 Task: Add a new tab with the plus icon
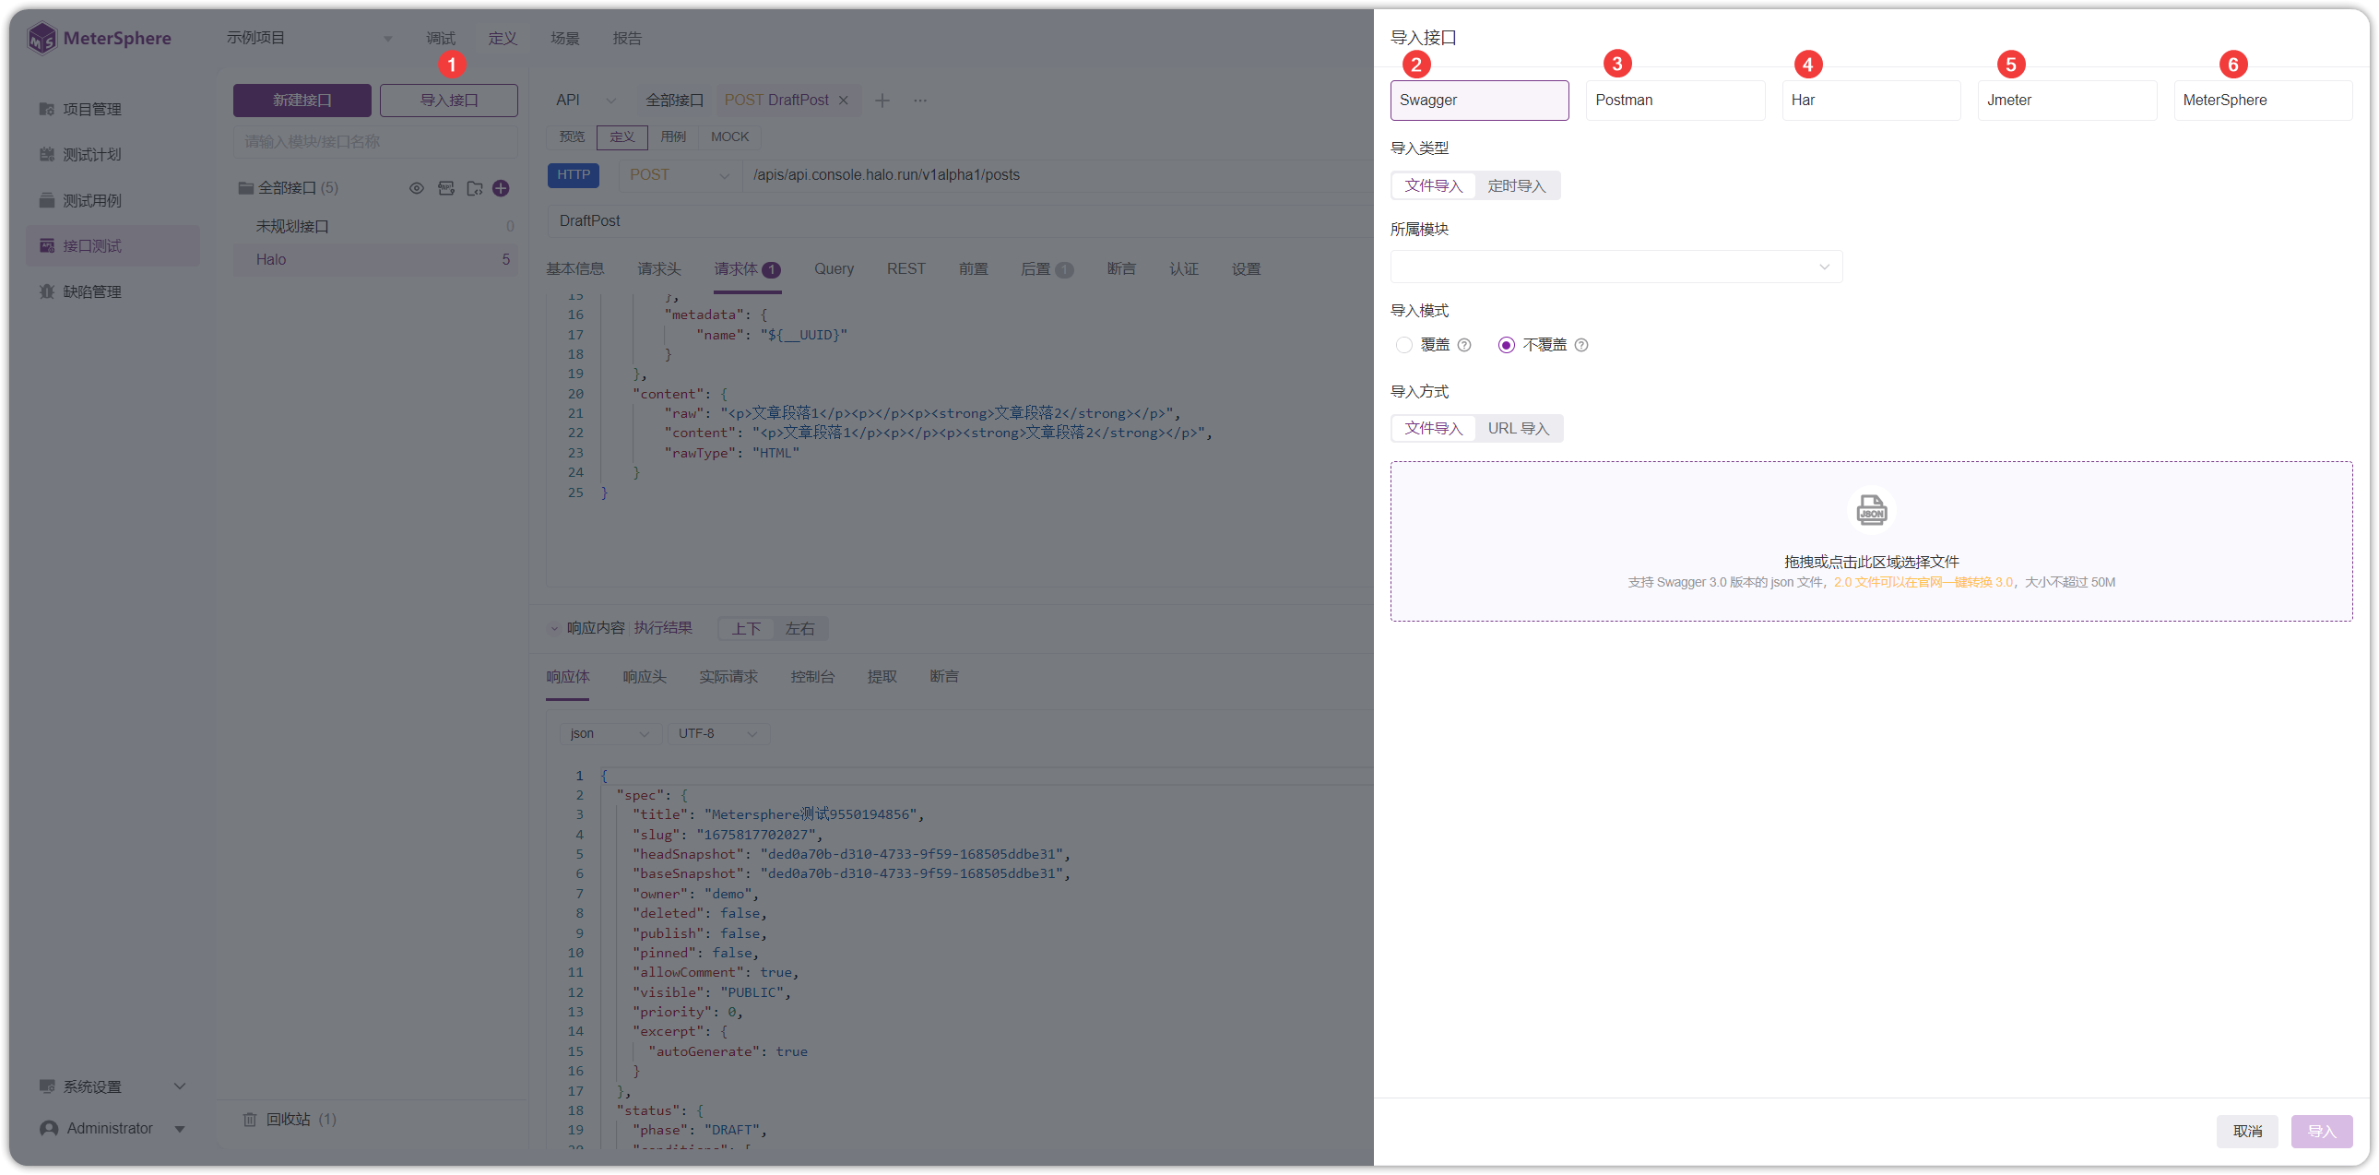[x=882, y=100]
